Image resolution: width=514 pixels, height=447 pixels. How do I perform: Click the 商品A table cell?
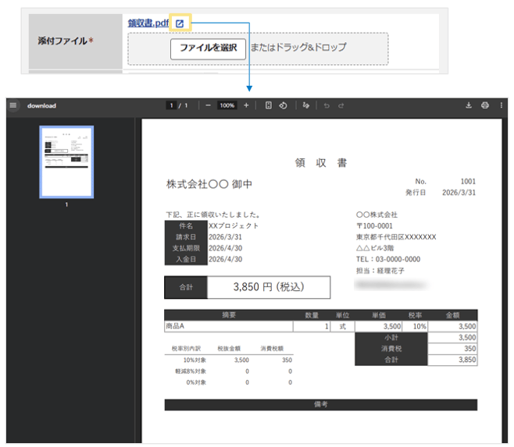(x=228, y=326)
